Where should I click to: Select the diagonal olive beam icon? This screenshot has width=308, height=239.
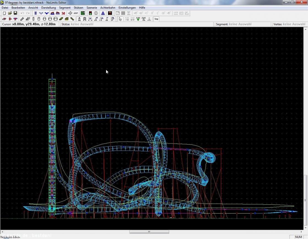pyautogui.click(x=72, y=19)
